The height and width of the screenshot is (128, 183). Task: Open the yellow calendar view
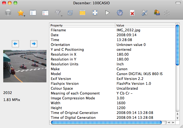point(83,13)
